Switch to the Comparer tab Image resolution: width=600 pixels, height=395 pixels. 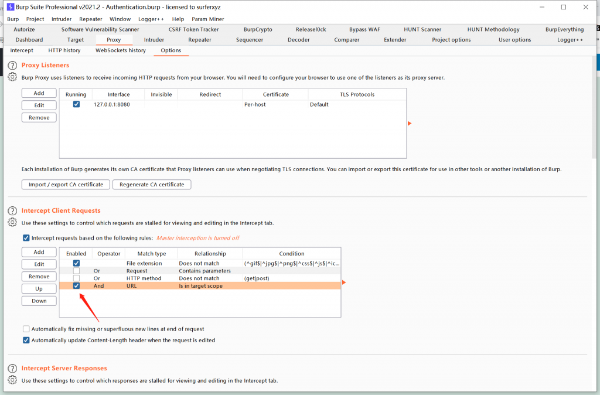tap(347, 40)
